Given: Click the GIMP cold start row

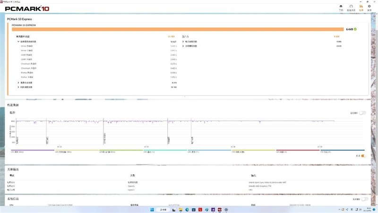Looking at the screenshot, I should coord(99,59).
